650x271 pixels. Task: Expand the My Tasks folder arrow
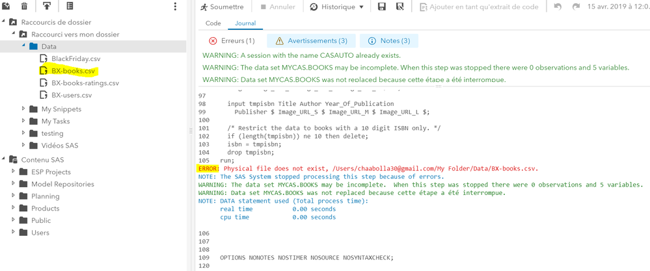23,121
